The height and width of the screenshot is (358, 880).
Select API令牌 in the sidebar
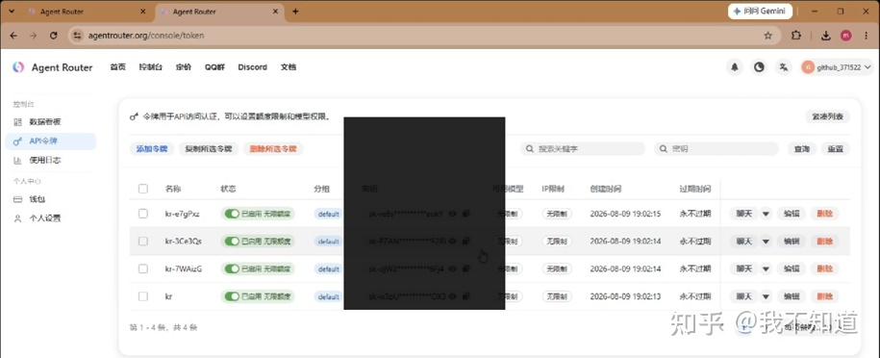pyautogui.click(x=51, y=141)
